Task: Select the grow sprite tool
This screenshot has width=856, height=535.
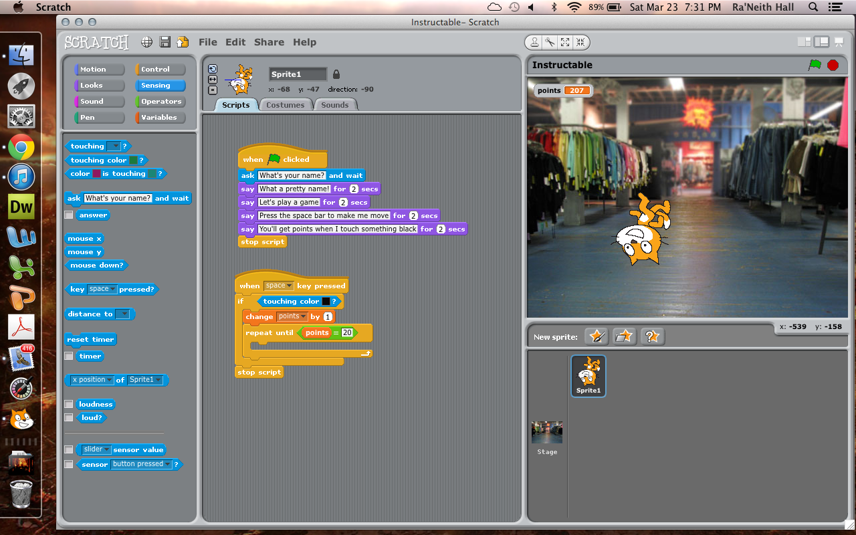Action: click(x=565, y=42)
